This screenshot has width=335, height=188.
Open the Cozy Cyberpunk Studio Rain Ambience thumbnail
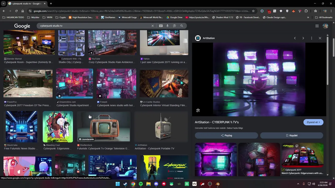tap(112, 43)
